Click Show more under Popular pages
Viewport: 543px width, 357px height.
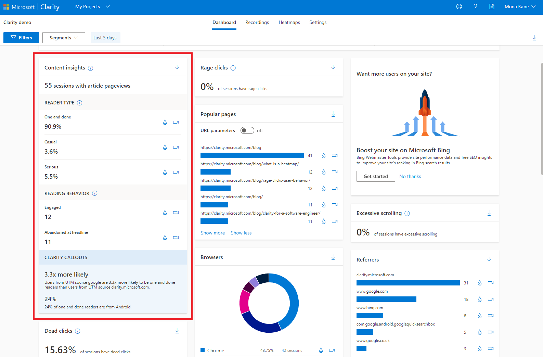click(213, 233)
